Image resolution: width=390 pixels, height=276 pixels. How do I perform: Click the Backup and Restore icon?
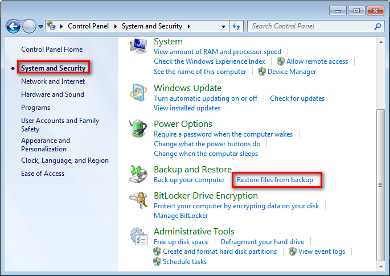coord(138,174)
